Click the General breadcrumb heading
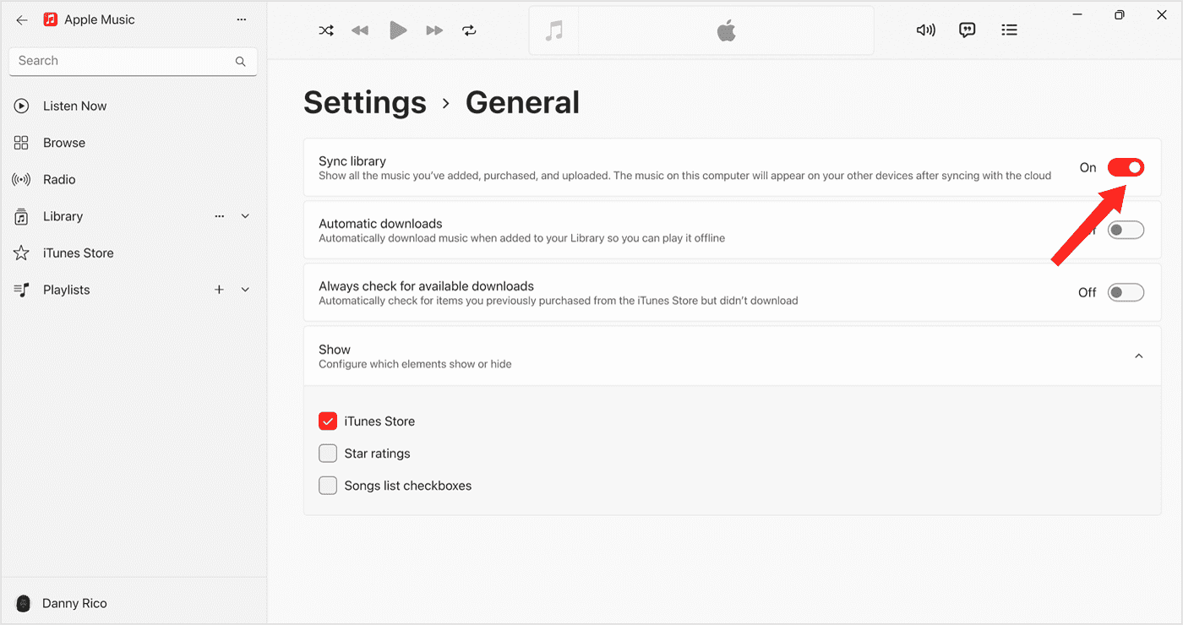 pyautogui.click(x=522, y=102)
